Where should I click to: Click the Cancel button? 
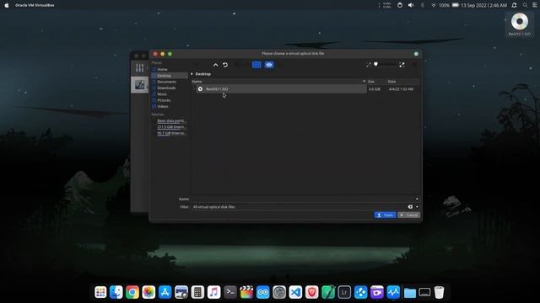point(408,215)
